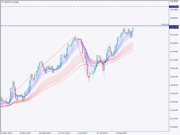Select the horizontal line at 146.700

click(80, 26)
